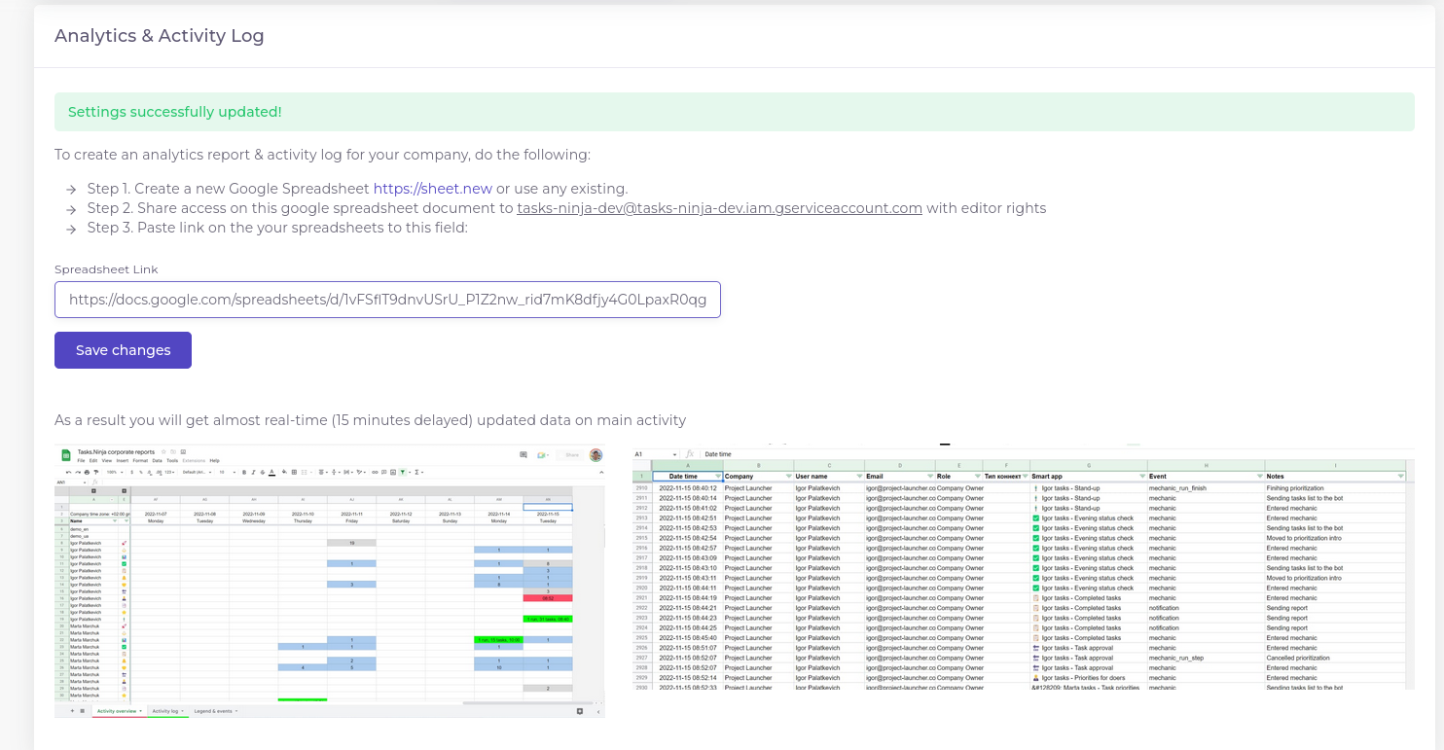This screenshot has width=1444, height=750.
Task: Click the Save changes button
Action: pos(123,350)
